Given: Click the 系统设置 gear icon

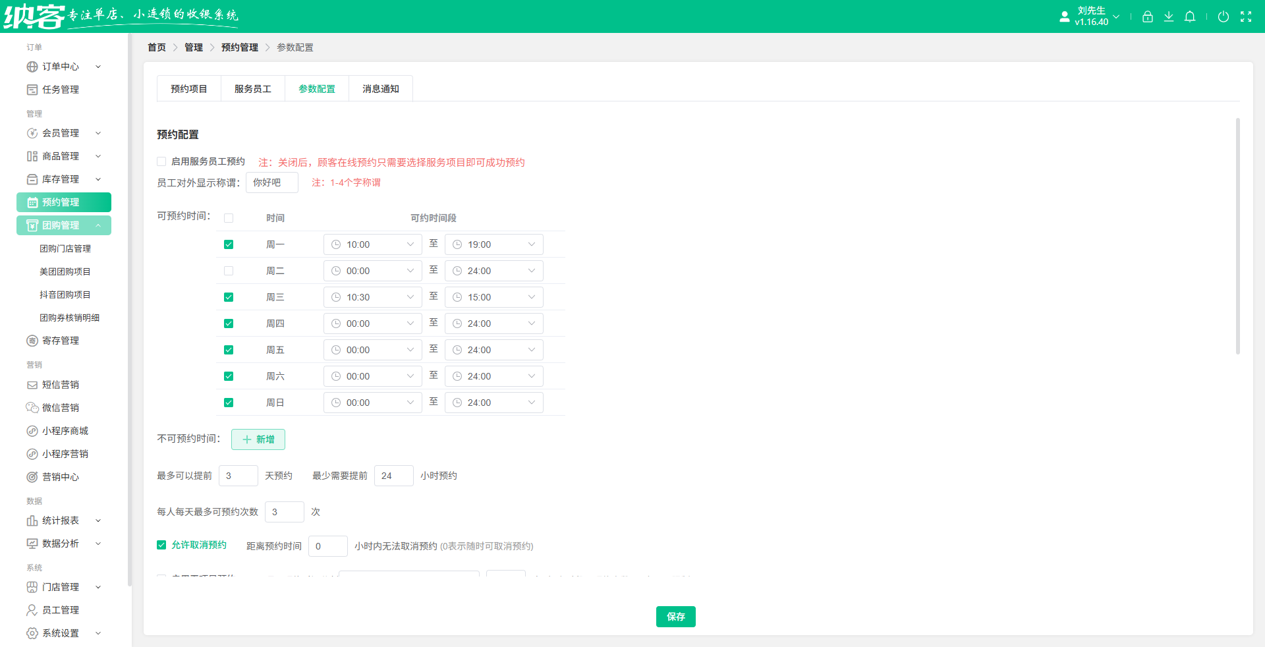Looking at the screenshot, I should click(32, 633).
